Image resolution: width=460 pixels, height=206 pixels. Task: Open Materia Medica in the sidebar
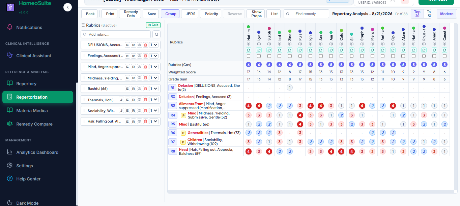[38, 110]
